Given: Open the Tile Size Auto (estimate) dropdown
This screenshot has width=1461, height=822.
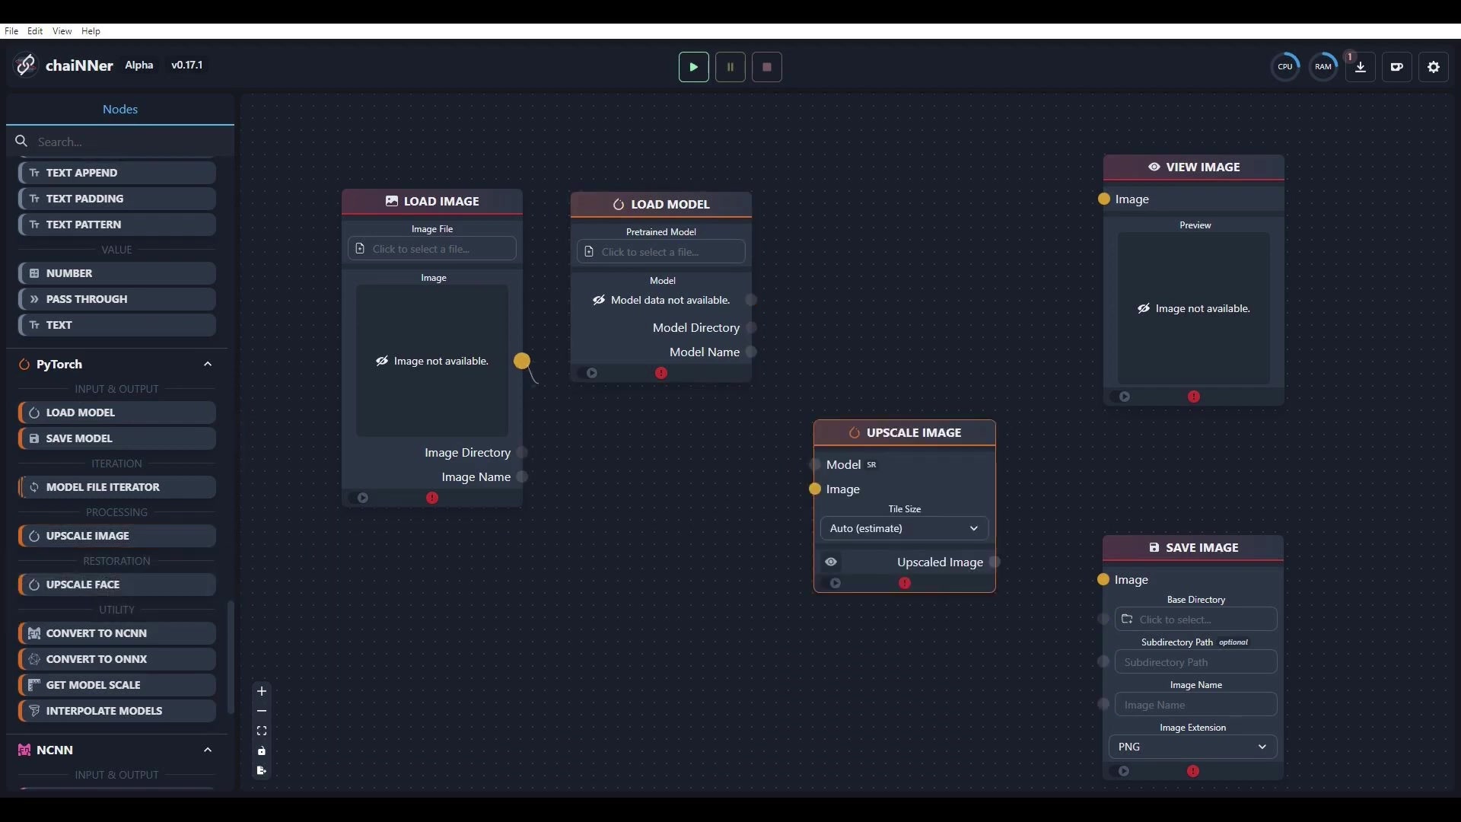Looking at the screenshot, I should 903,528.
